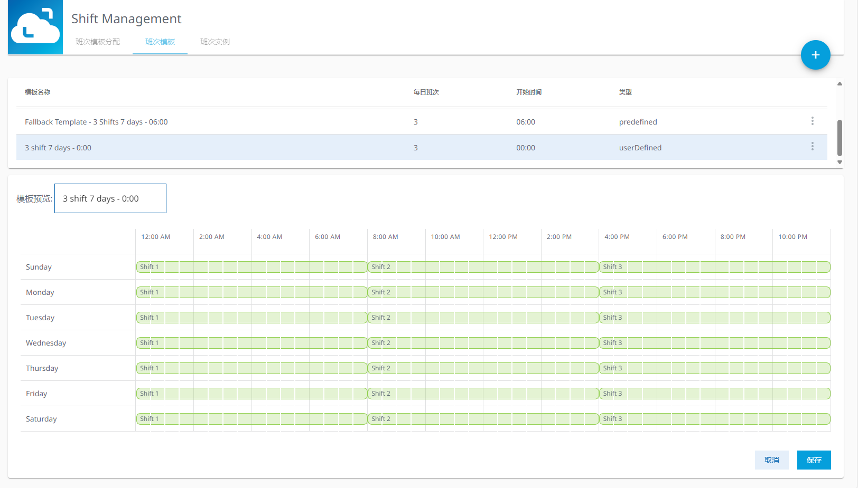This screenshot has width=858, height=488.
Task: Click Shift 2 block on Monday
Action: [x=483, y=292]
